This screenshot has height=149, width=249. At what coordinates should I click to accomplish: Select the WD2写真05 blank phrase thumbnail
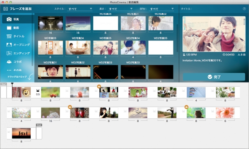[x=161, y=47]
